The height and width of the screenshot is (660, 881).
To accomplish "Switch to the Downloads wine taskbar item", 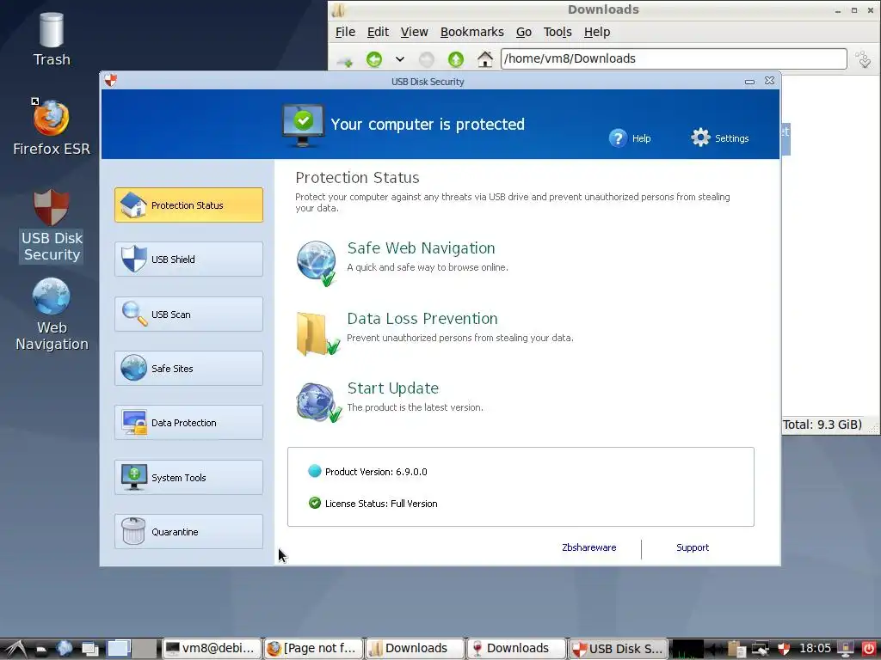I will (x=516, y=649).
